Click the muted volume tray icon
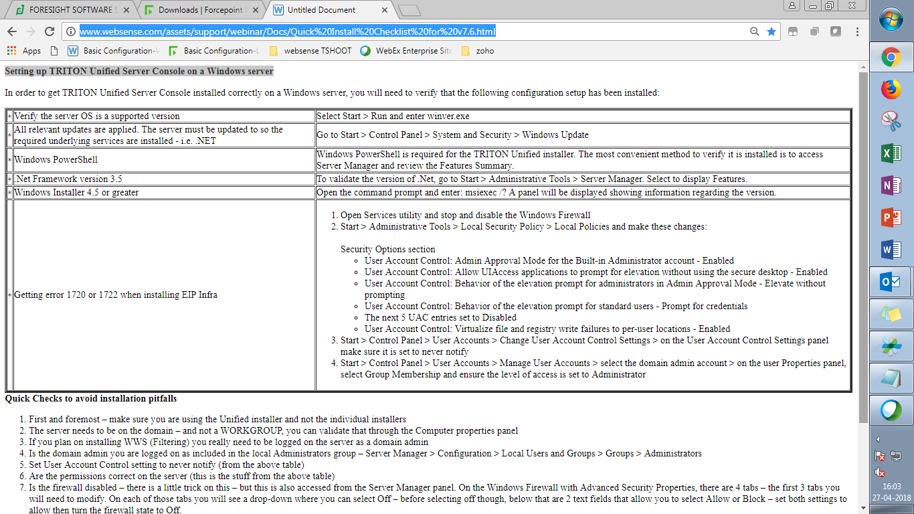 coord(881,473)
